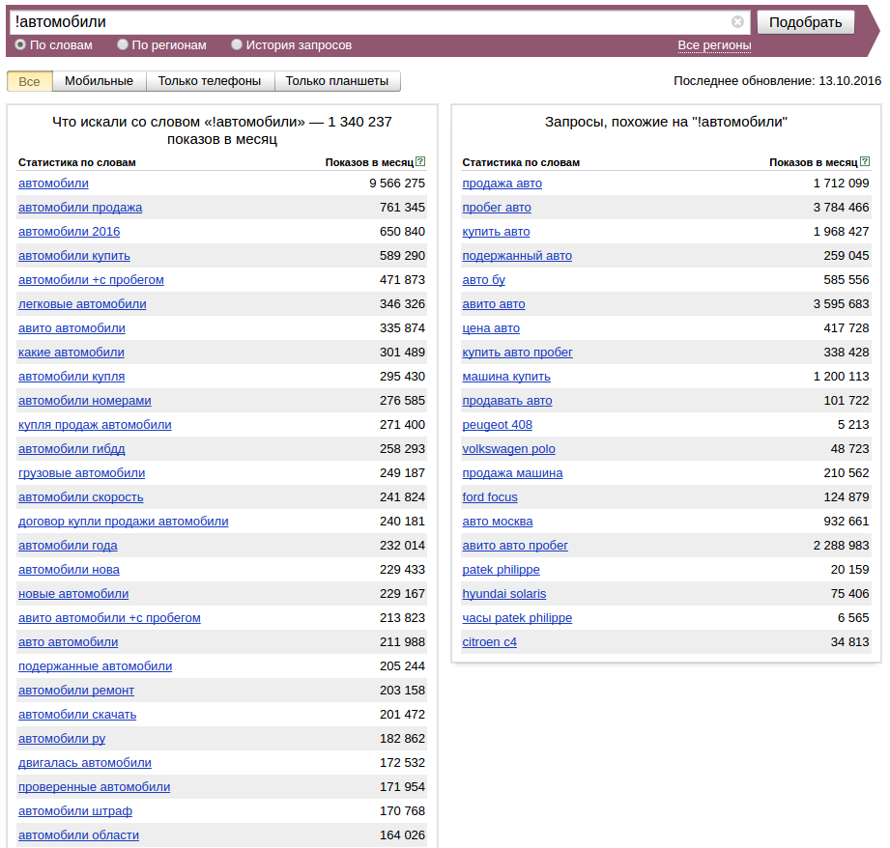
Task: Open the hyundai solaris link
Action: click(x=504, y=594)
